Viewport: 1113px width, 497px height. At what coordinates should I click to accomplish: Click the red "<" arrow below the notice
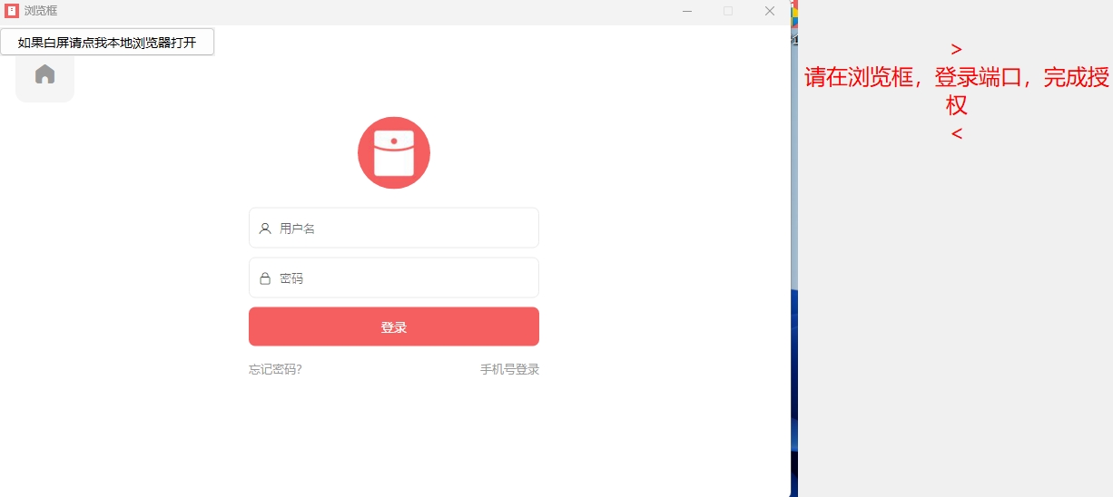(956, 133)
